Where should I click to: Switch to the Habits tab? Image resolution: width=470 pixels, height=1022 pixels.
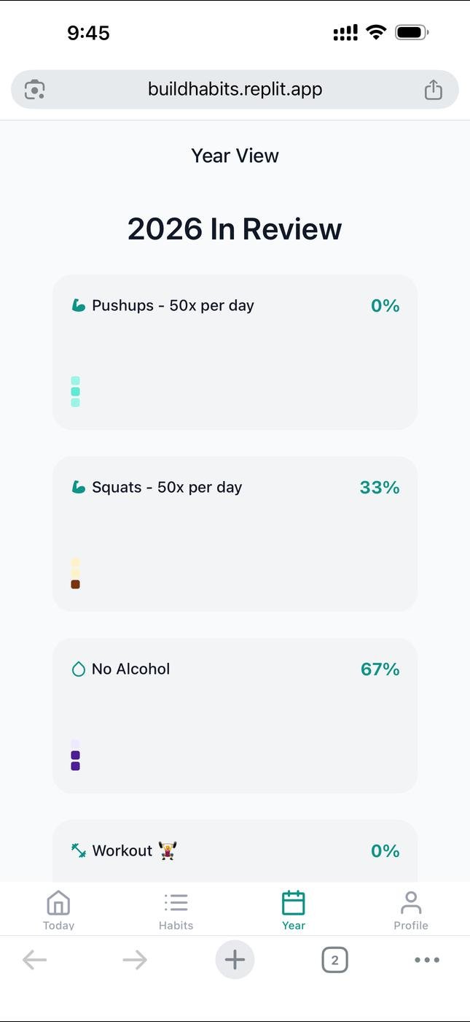176,910
